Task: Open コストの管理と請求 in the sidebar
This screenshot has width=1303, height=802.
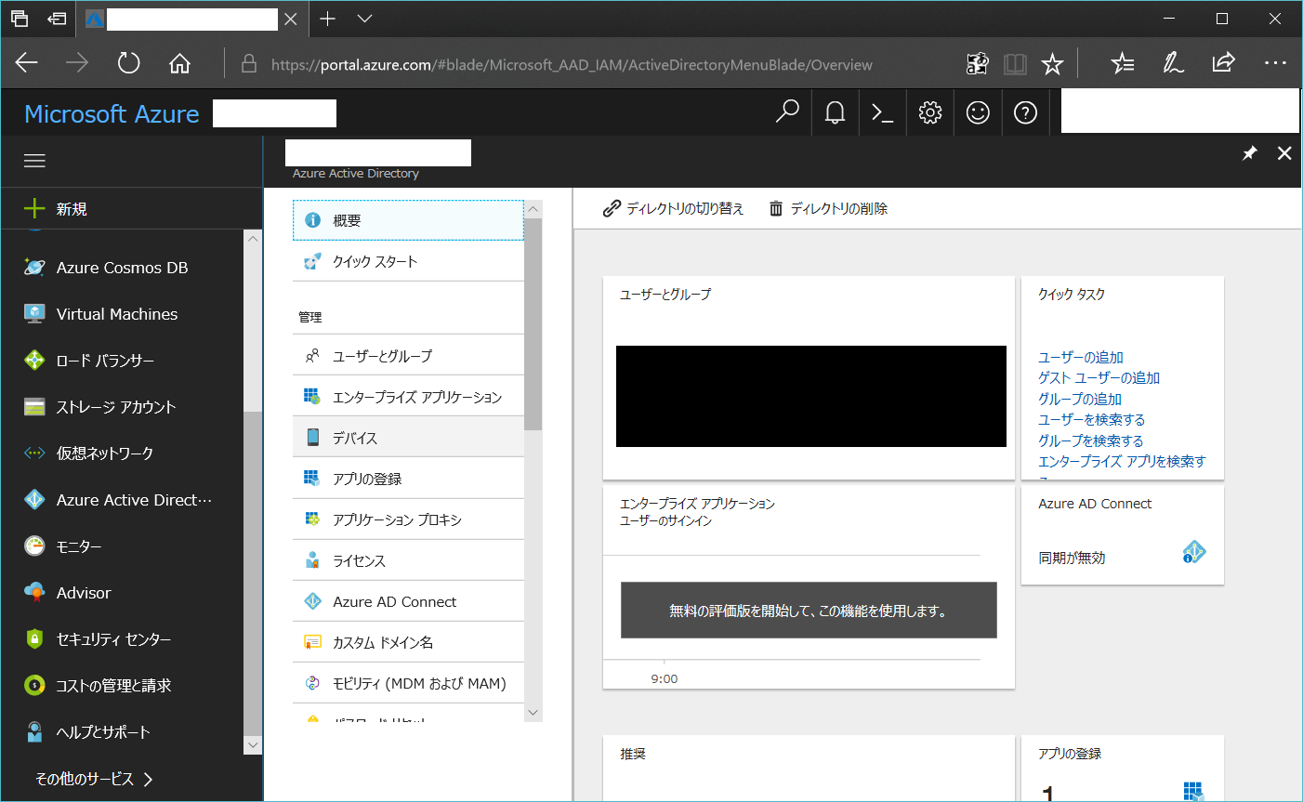Action: (x=113, y=686)
